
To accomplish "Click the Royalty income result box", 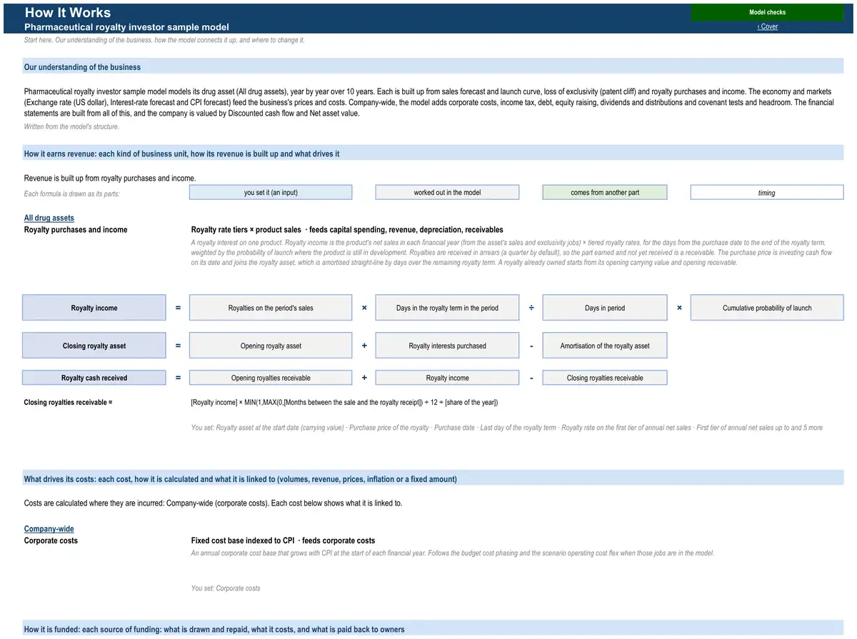I will click(94, 308).
